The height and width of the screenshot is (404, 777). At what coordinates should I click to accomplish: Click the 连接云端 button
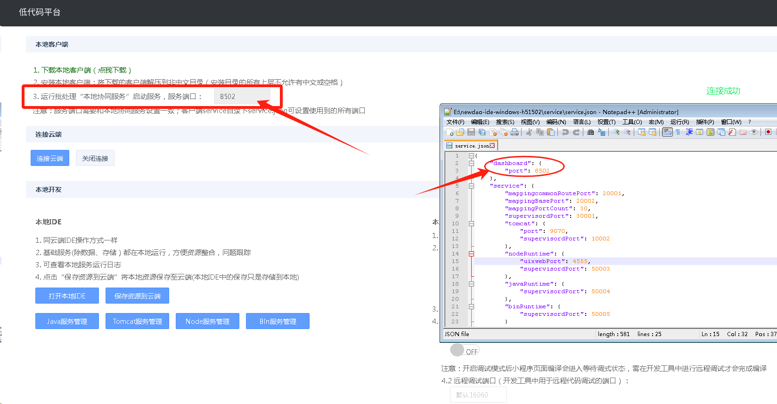coord(50,158)
